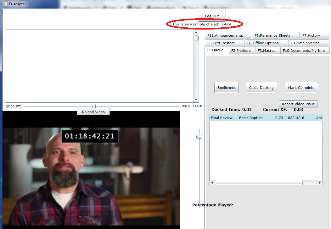Viewport: 331px width, 229px height.
Task: Select the F2.Markers tab
Action: 242,51
